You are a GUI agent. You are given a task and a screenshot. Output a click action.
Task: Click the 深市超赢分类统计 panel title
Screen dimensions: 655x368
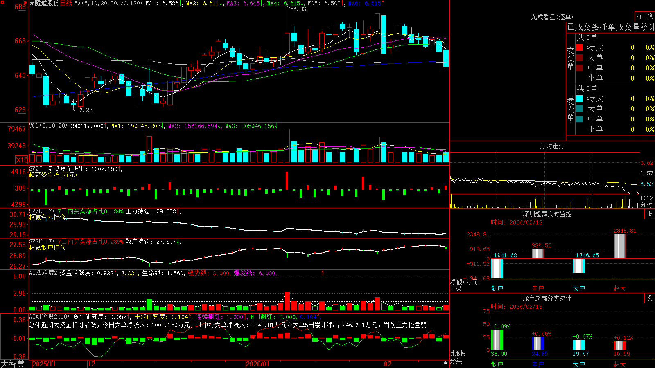click(x=547, y=298)
